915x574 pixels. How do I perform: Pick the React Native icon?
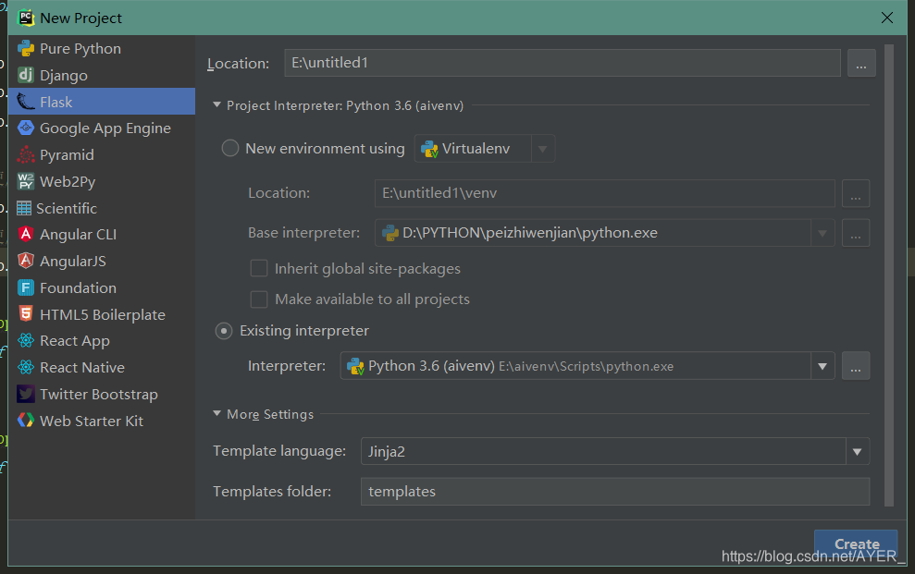[26, 367]
